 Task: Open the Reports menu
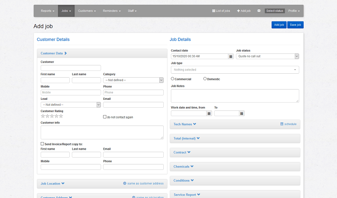[47, 11]
